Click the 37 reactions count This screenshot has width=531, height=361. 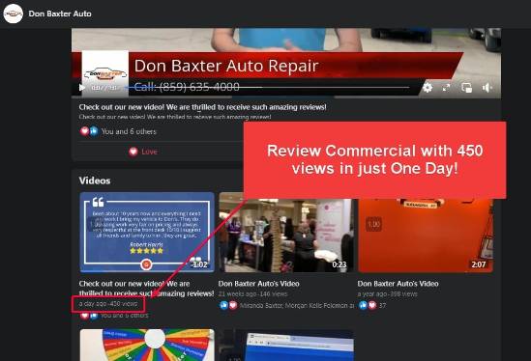(x=382, y=306)
